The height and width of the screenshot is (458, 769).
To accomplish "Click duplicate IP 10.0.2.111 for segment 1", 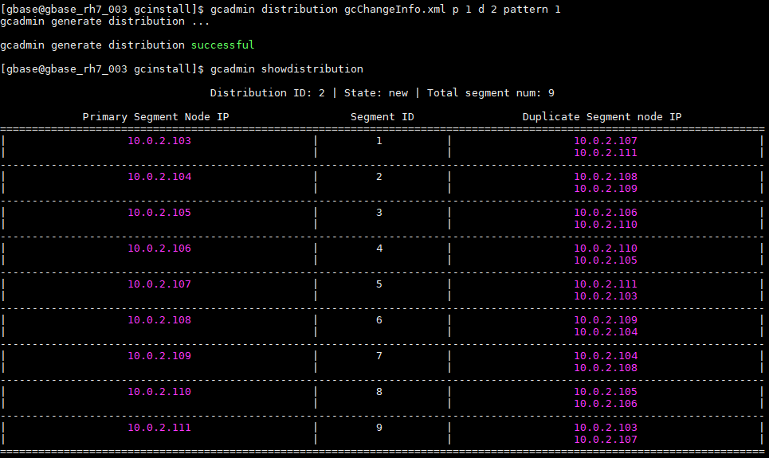I will (x=606, y=153).
